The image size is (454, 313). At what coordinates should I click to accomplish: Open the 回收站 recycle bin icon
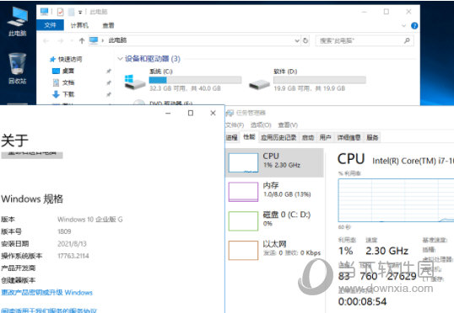18,69
